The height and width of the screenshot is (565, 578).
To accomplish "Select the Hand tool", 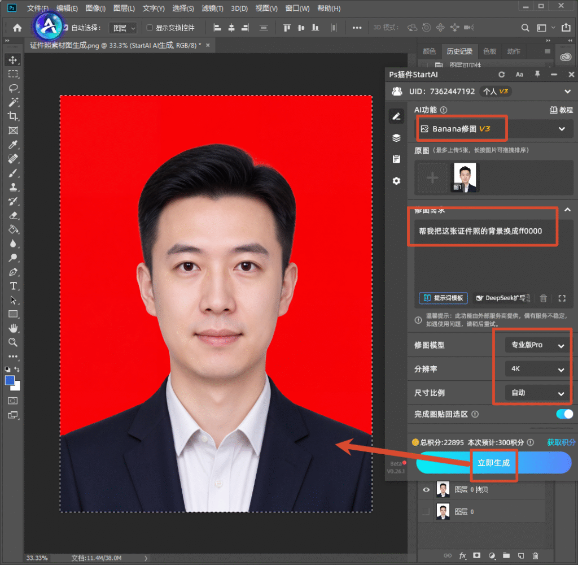I will tap(13, 328).
